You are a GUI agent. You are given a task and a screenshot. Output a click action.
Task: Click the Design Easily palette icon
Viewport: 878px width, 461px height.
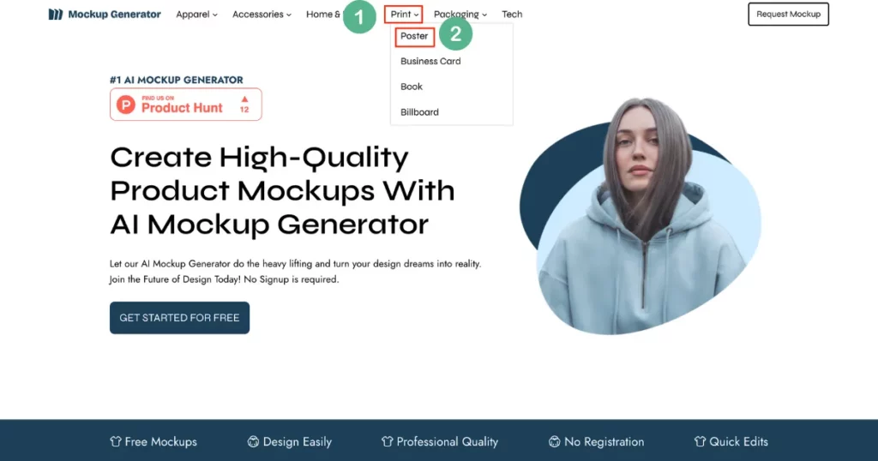click(x=253, y=441)
